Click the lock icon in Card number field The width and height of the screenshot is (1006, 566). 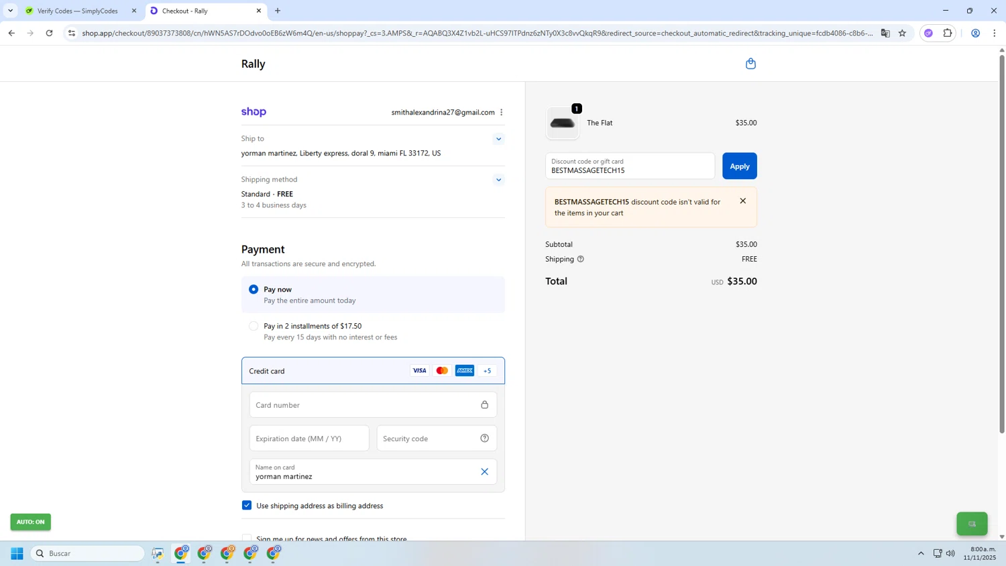pos(484,405)
